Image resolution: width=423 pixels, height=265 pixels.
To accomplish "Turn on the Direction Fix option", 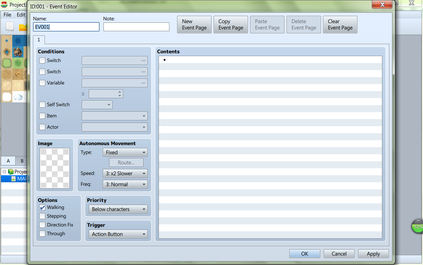I will (42, 225).
